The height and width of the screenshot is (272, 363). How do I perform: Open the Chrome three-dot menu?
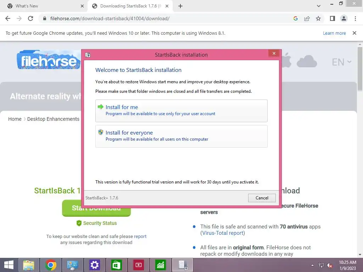(x=355, y=18)
